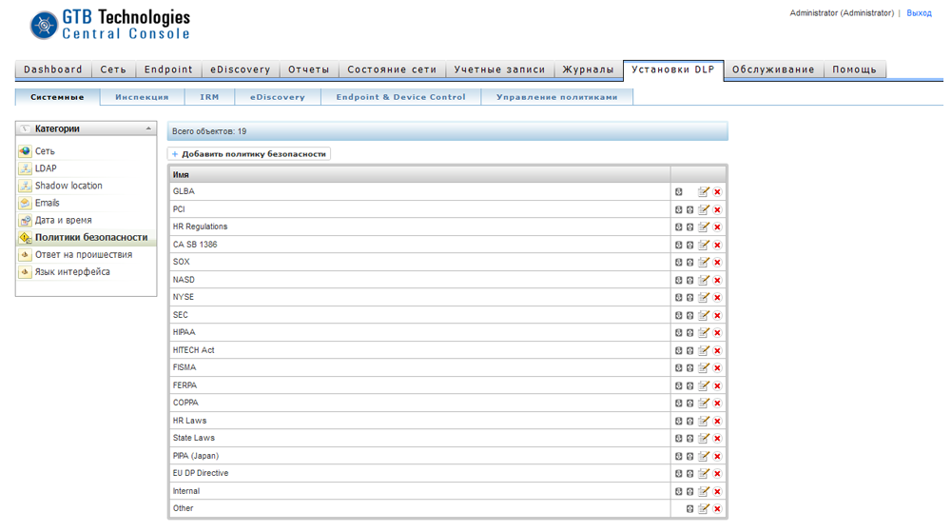The height and width of the screenshot is (532, 951).
Task: Edit the PCI policy
Action: click(x=704, y=210)
